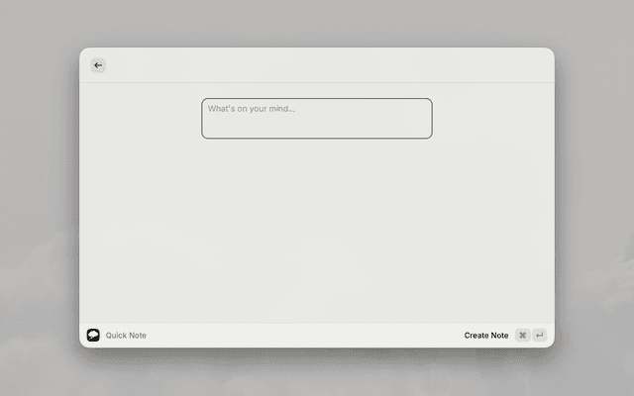Select the black chat bubble app icon

point(93,335)
